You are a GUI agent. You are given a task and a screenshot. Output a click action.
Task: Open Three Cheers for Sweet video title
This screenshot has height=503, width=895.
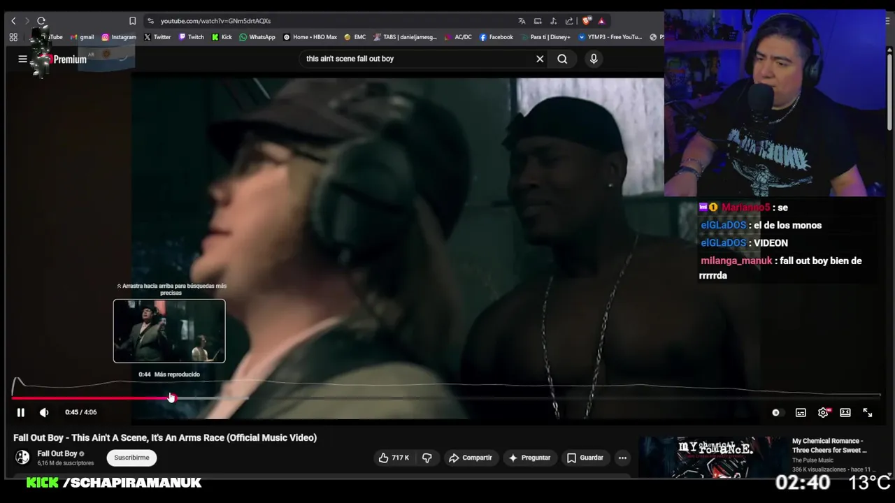click(829, 446)
